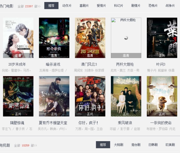This screenshot has width=180, height=153.
Task: Switch to the 日韩剧 TV tab
Action: pos(153,145)
